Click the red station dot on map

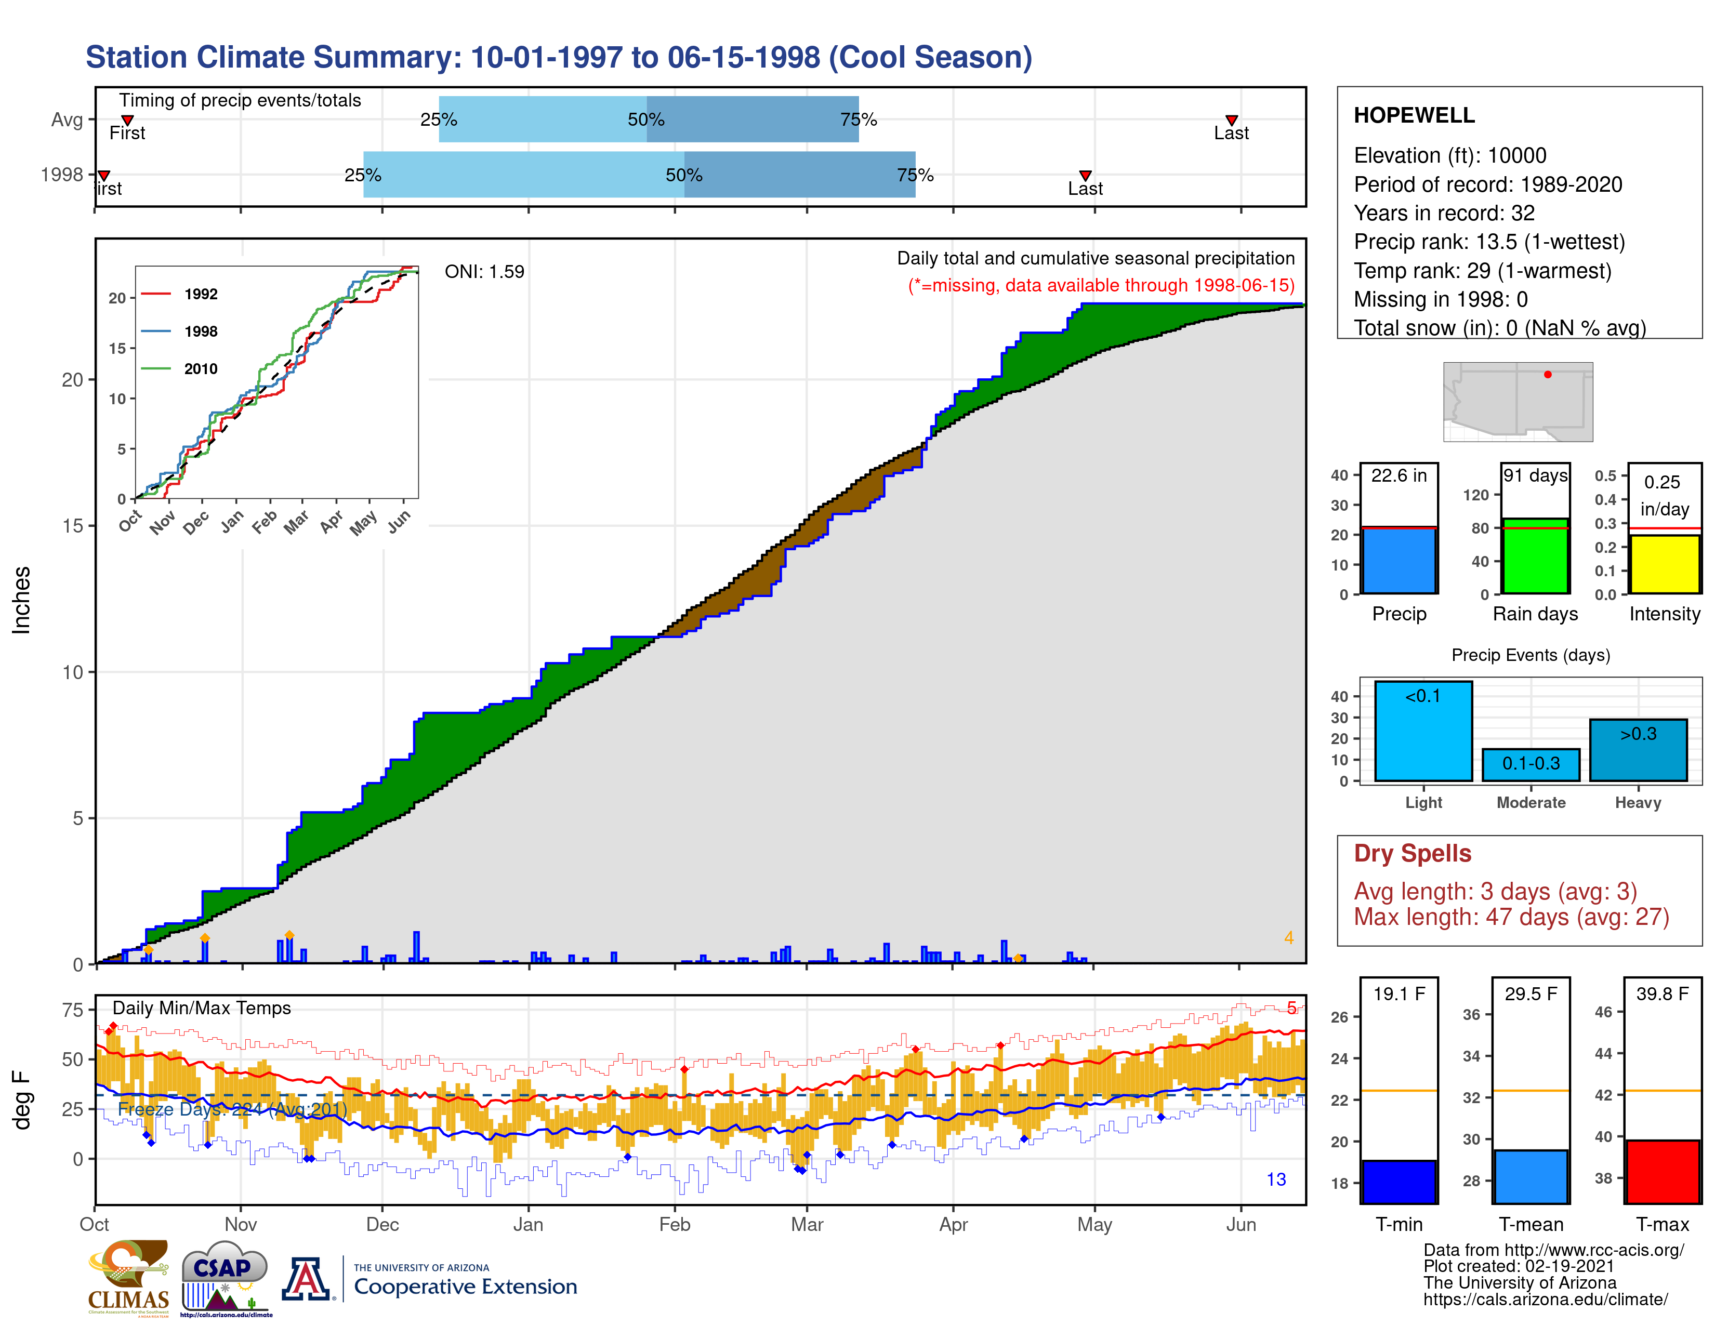pos(1548,375)
